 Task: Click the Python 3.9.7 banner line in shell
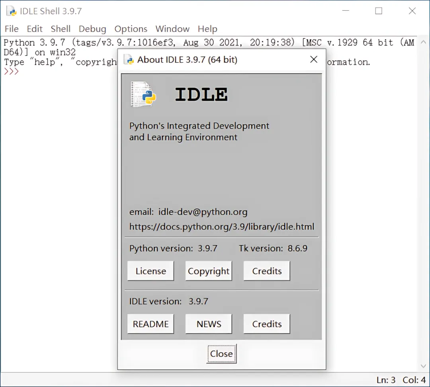(209, 43)
